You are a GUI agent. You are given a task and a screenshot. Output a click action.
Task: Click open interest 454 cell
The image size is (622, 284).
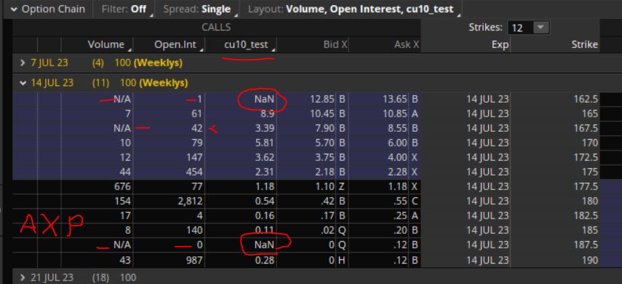click(x=194, y=172)
